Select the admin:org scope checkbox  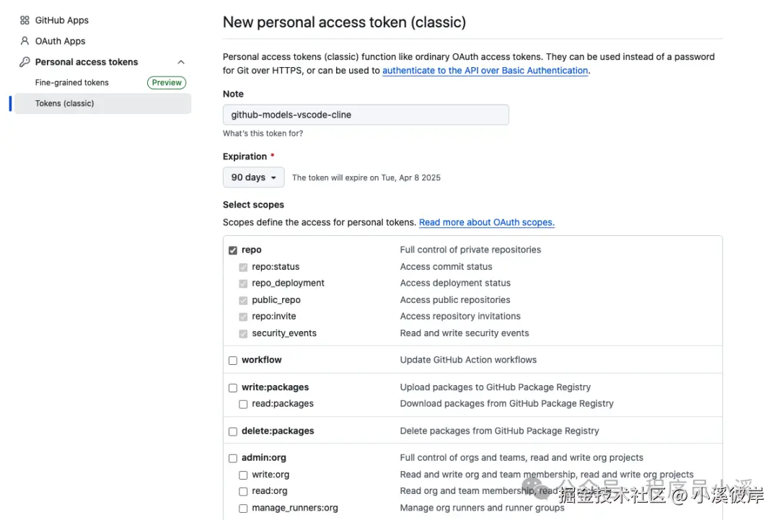click(x=233, y=459)
